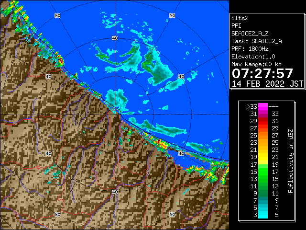Click the northeast 60 km range ring label
Screen dimensions: 306x230
point(172,15)
